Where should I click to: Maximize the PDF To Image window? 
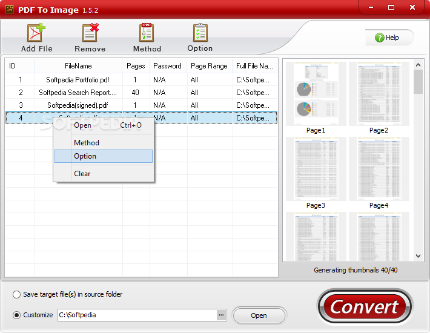(x=391, y=7)
